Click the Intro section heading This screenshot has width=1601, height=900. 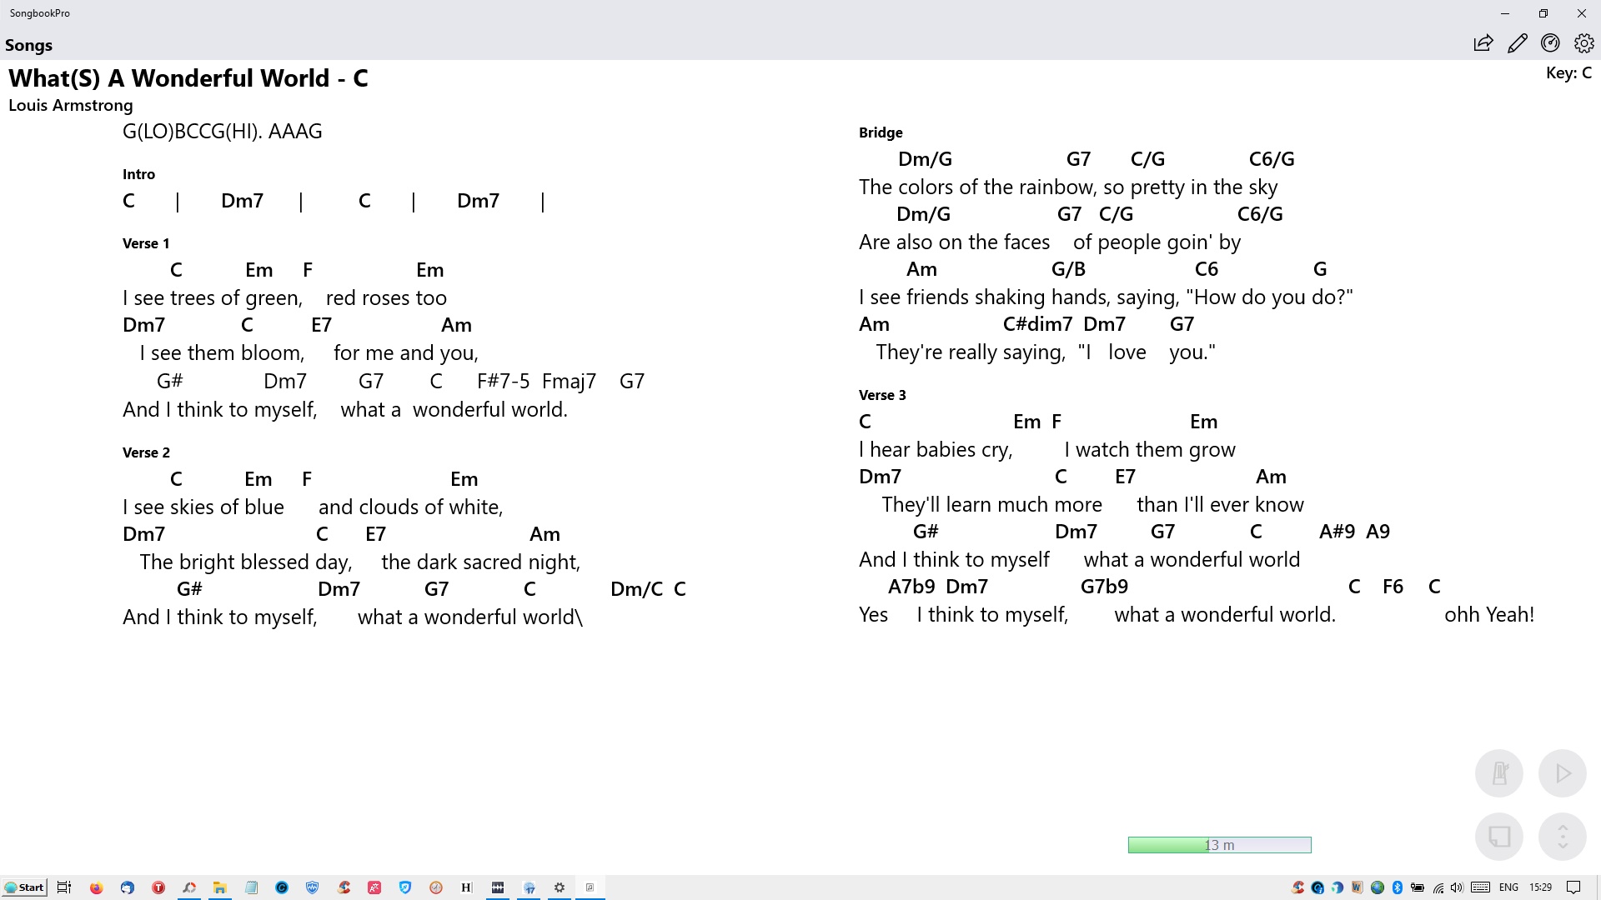pos(138,174)
